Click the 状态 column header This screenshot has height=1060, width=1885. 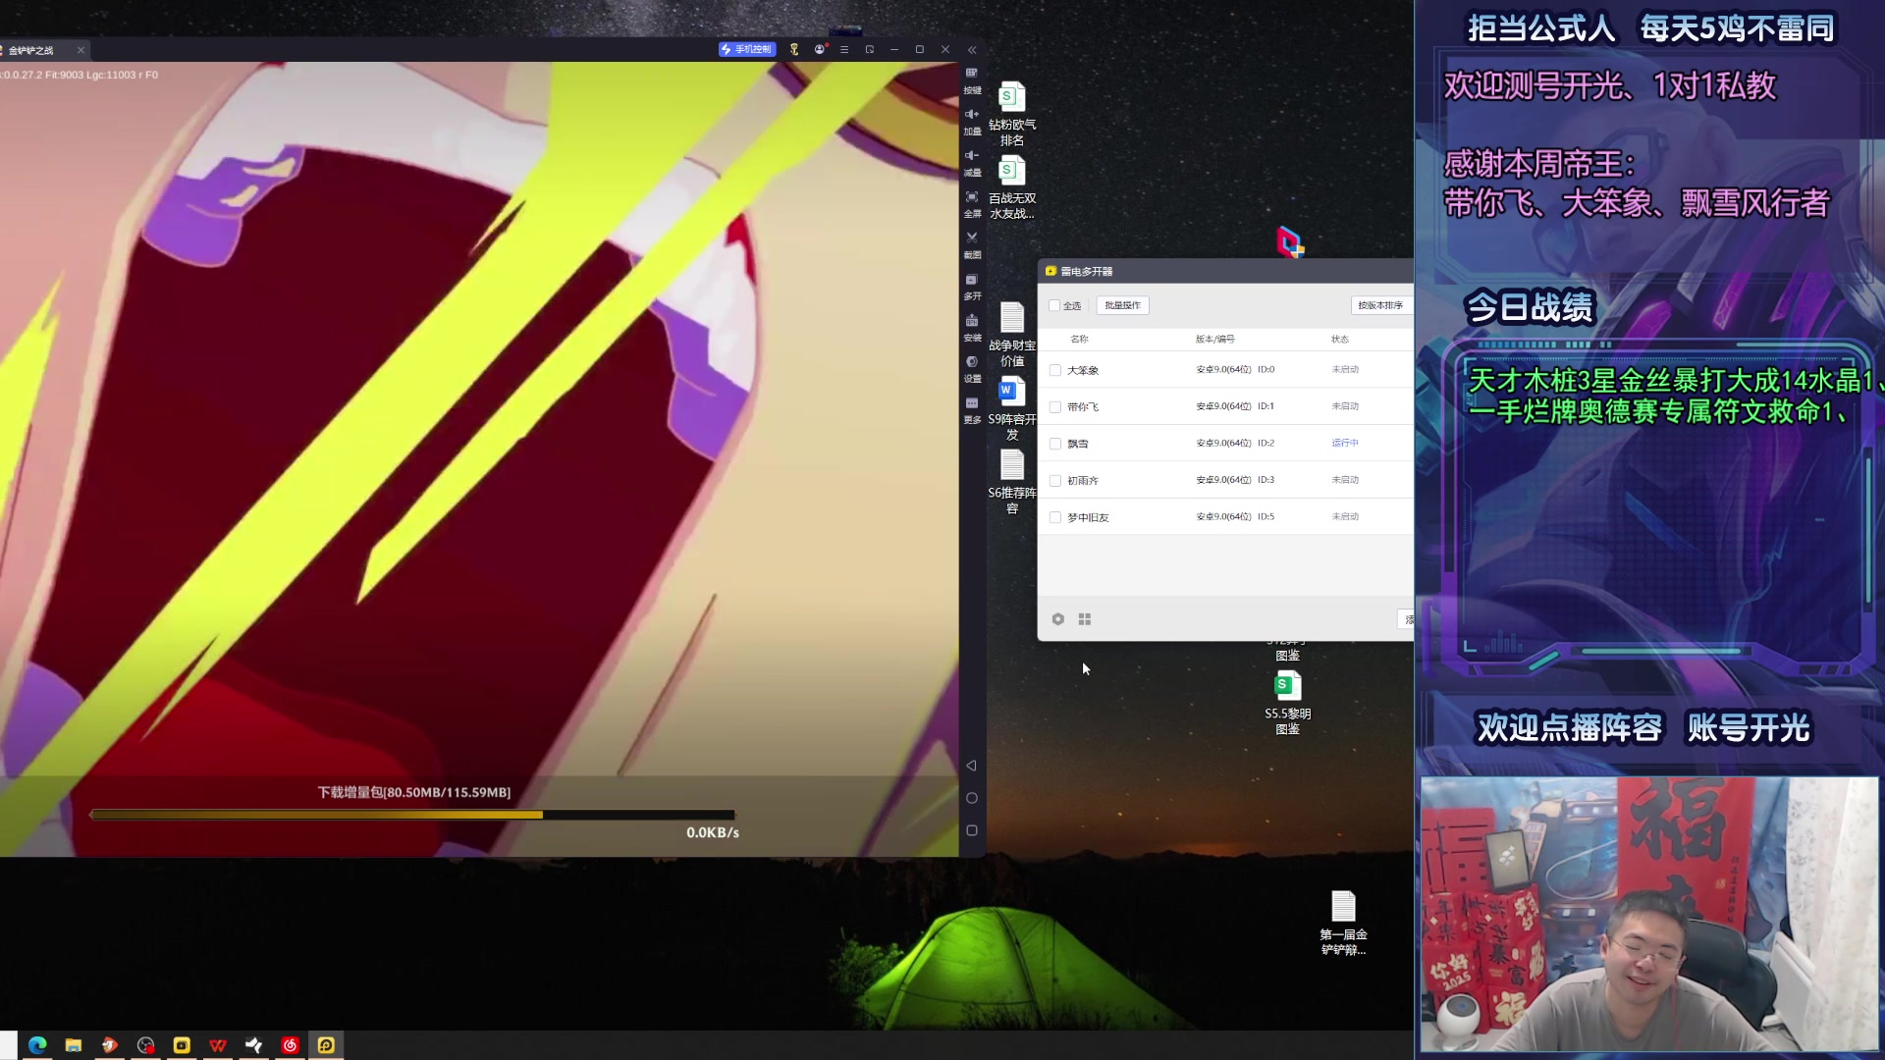[1340, 339]
